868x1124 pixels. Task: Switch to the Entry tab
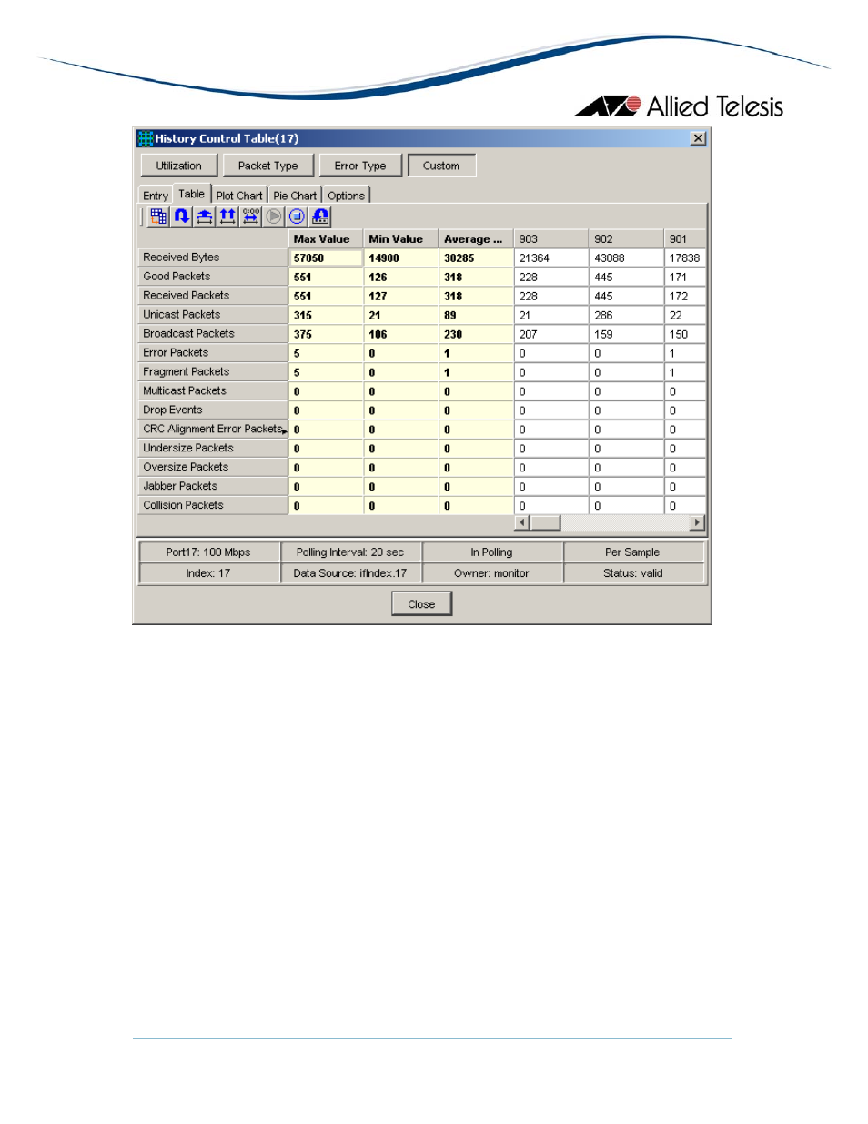[156, 196]
